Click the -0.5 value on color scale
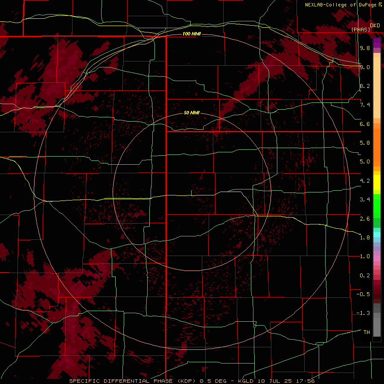The height and width of the screenshot is (384, 384). (x=363, y=294)
